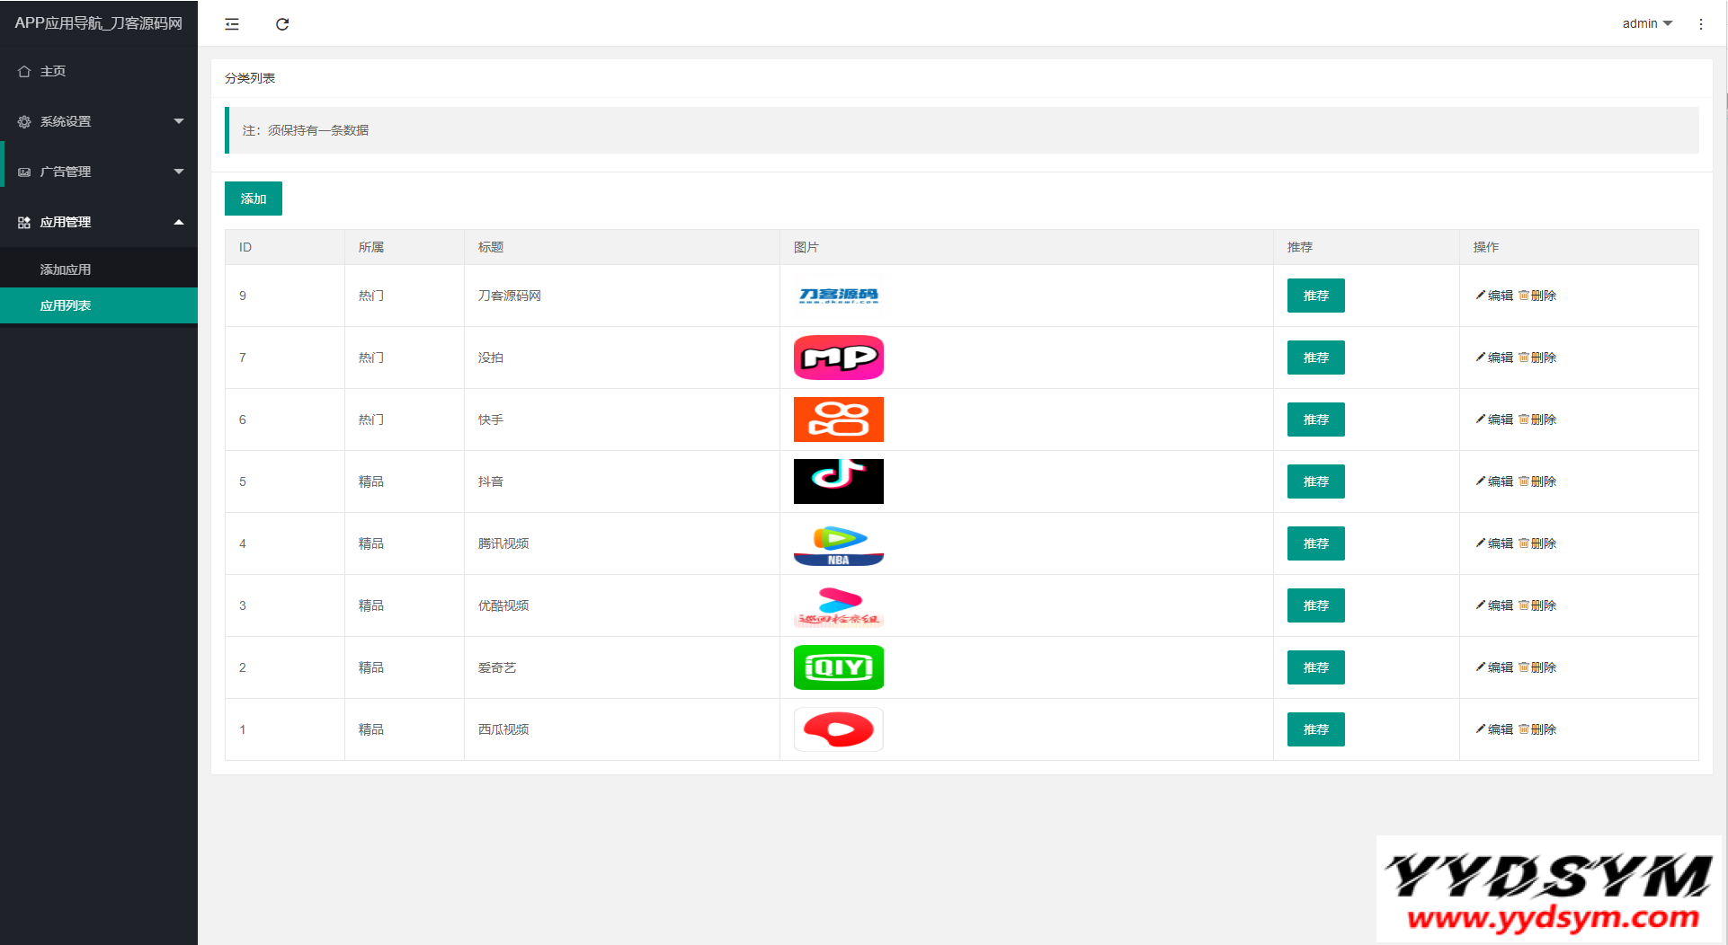Click the 西瓜视频 red logo image
1728x945 pixels.
(x=838, y=729)
